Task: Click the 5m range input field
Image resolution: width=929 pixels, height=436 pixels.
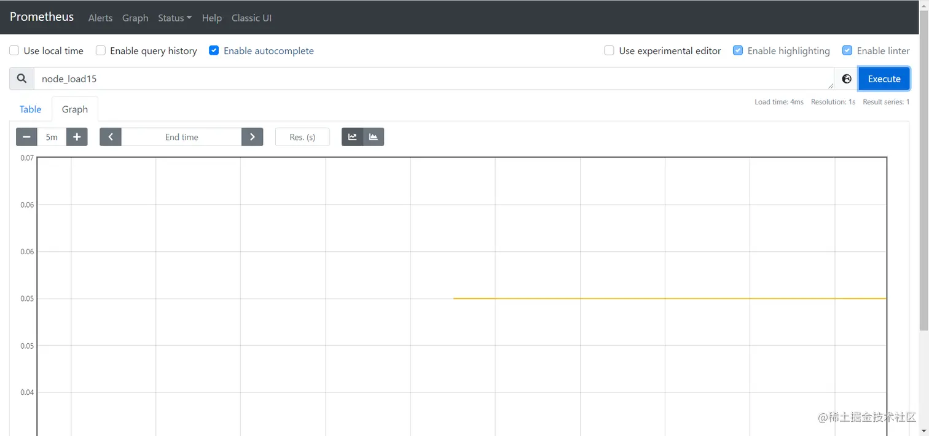Action: point(52,137)
